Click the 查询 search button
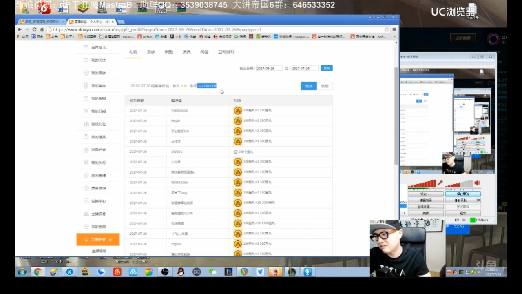This screenshot has width=522, height=294. (x=327, y=68)
